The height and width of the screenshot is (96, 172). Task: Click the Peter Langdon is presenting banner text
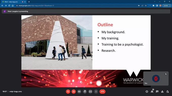(18, 11)
